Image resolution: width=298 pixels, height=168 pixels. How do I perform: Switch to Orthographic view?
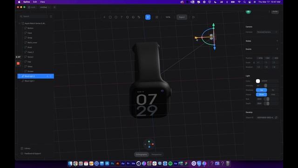pyautogui.click(x=142, y=154)
